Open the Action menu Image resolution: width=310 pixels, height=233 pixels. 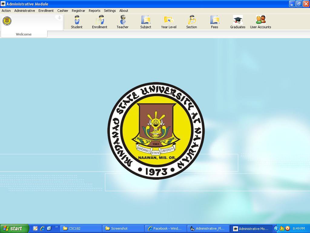pyautogui.click(x=6, y=11)
